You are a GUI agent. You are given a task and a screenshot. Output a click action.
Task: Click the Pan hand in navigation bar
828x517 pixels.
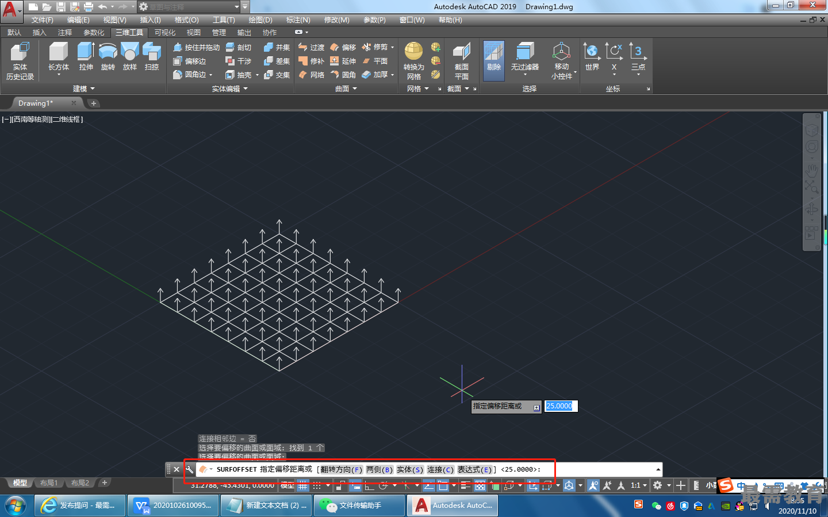tap(811, 171)
